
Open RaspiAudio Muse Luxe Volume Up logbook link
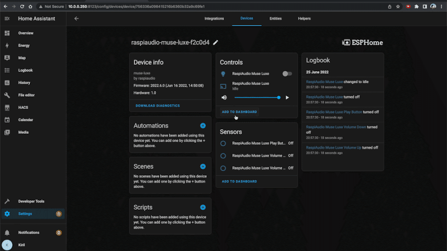tap(333, 147)
